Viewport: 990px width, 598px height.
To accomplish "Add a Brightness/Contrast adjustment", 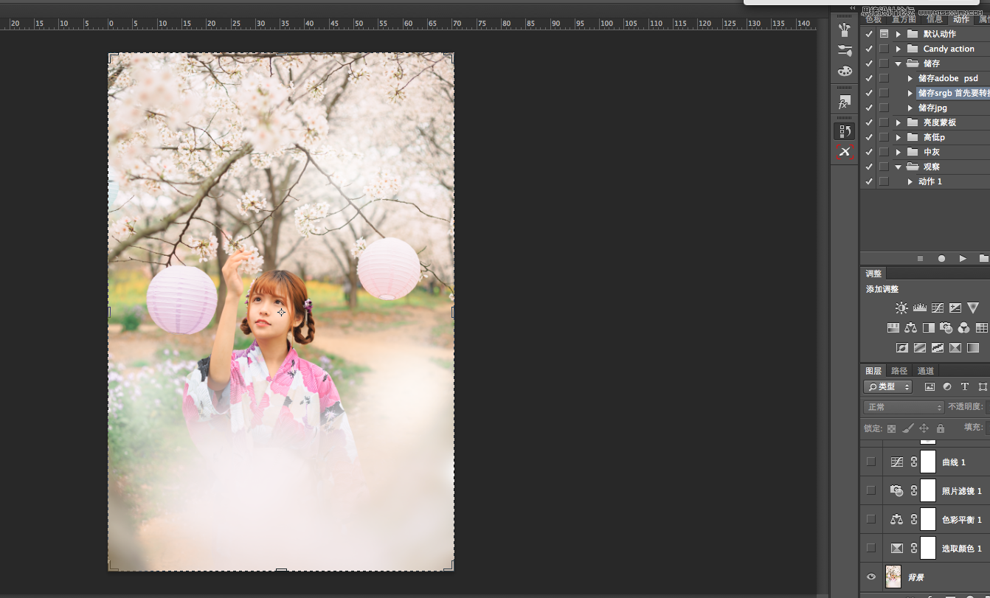I will [901, 308].
